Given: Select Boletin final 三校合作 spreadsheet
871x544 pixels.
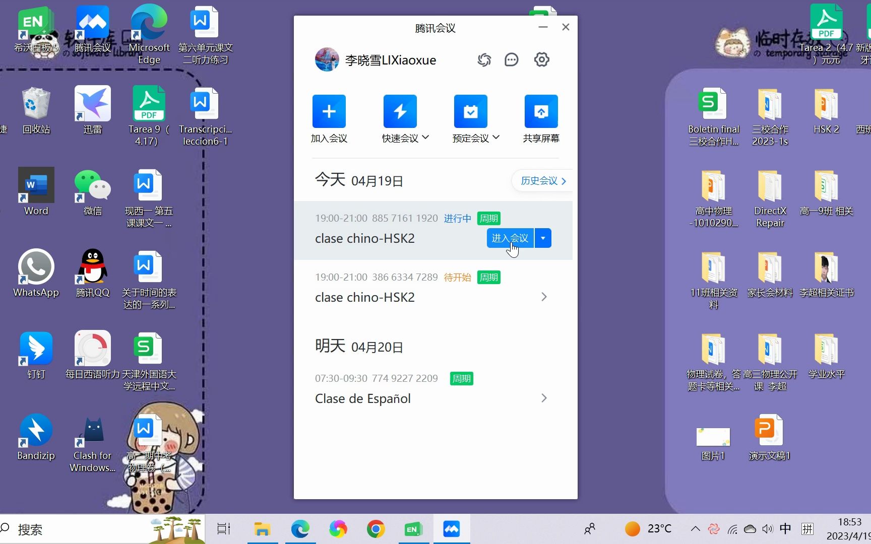Looking at the screenshot, I should tap(714, 116).
